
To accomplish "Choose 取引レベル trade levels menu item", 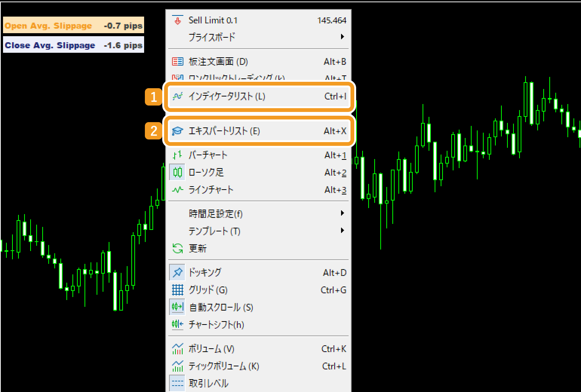I will pyautogui.click(x=209, y=383).
